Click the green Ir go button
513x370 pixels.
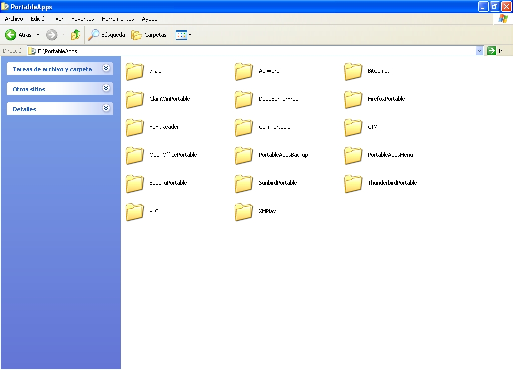(495, 51)
